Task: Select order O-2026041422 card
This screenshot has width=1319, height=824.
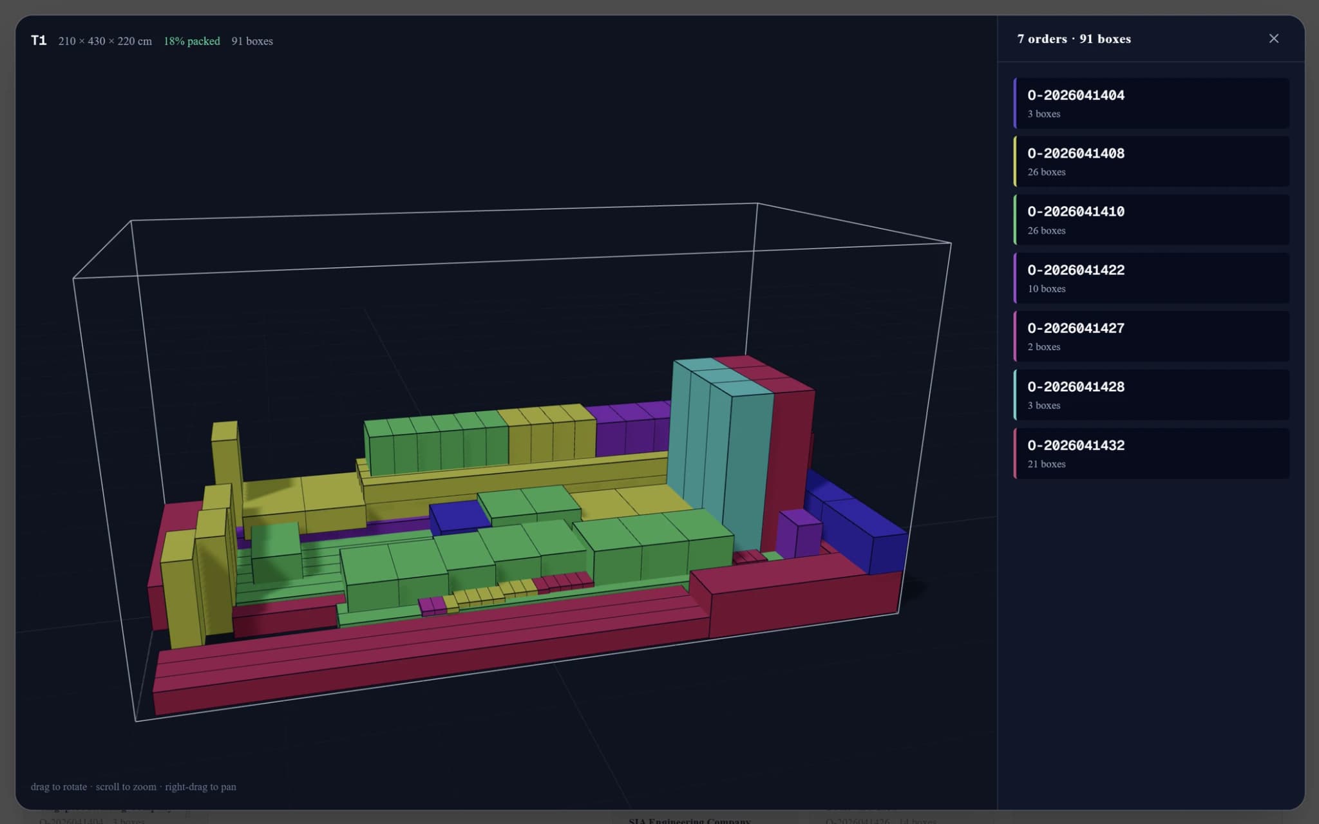Action: point(1152,278)
